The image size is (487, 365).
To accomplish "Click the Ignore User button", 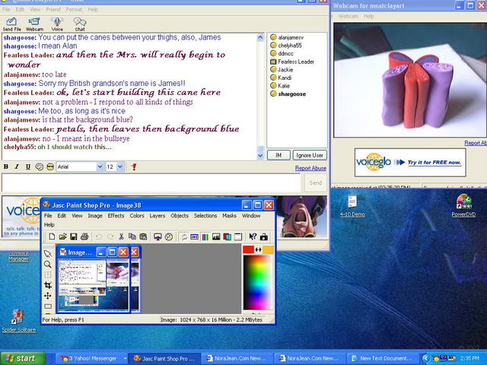I will [310, 155].
